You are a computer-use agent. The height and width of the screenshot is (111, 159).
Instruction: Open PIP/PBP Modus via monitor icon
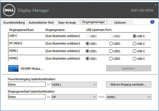pos(13,68)
